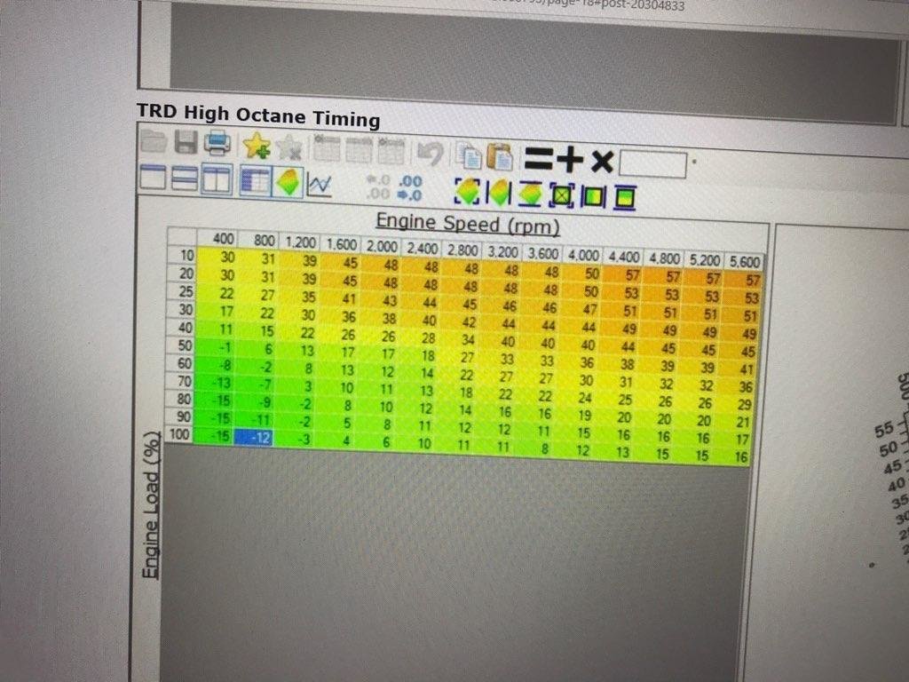Toggle the 3D surface view icon
Viewport: 909px width, 682px height.
pos(289,183)
